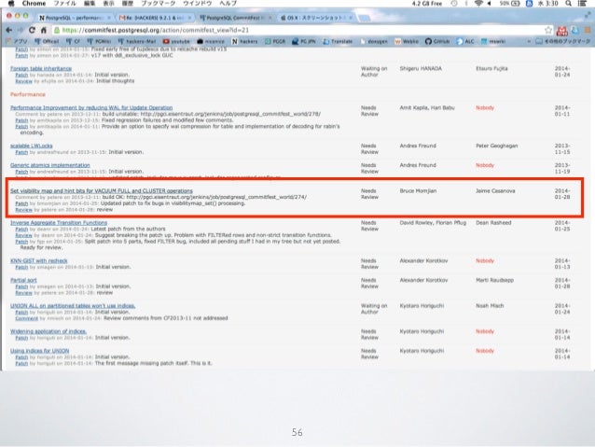The height and width of the screenshot is (447, 595).
Task: Click the forward navigation arrow
Action: (21, 30)
